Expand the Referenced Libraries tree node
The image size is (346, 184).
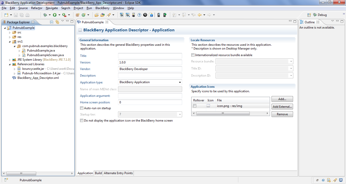(x=10, y=64)
